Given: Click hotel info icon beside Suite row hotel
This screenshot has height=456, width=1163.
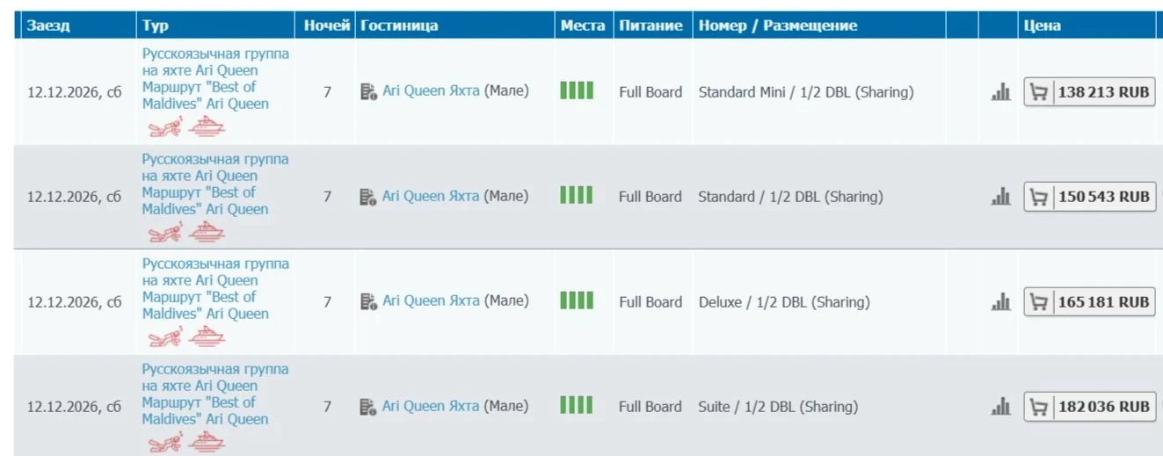Looking at the screenshot, I should click(x=368, y=407).
